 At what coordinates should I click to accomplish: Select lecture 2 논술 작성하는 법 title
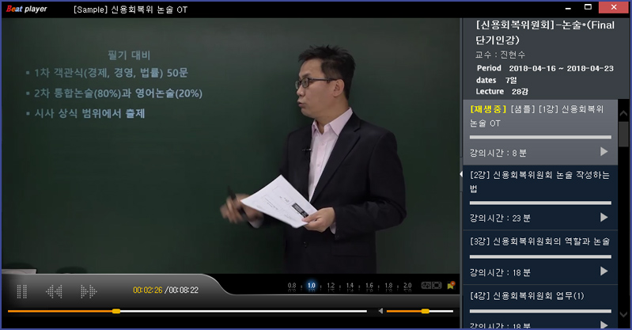pyautogui.click(x=538, y=180)
